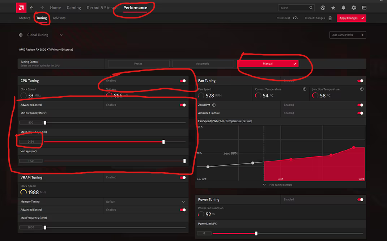Click the search magnifier icon
The image size is (387, 241).
tap(311, 8)
